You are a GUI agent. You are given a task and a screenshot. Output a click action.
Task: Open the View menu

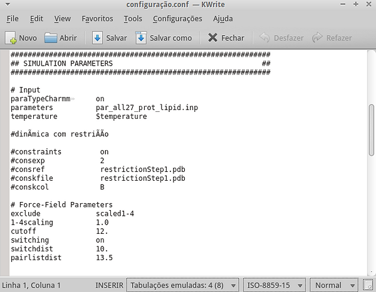(62, 19)
